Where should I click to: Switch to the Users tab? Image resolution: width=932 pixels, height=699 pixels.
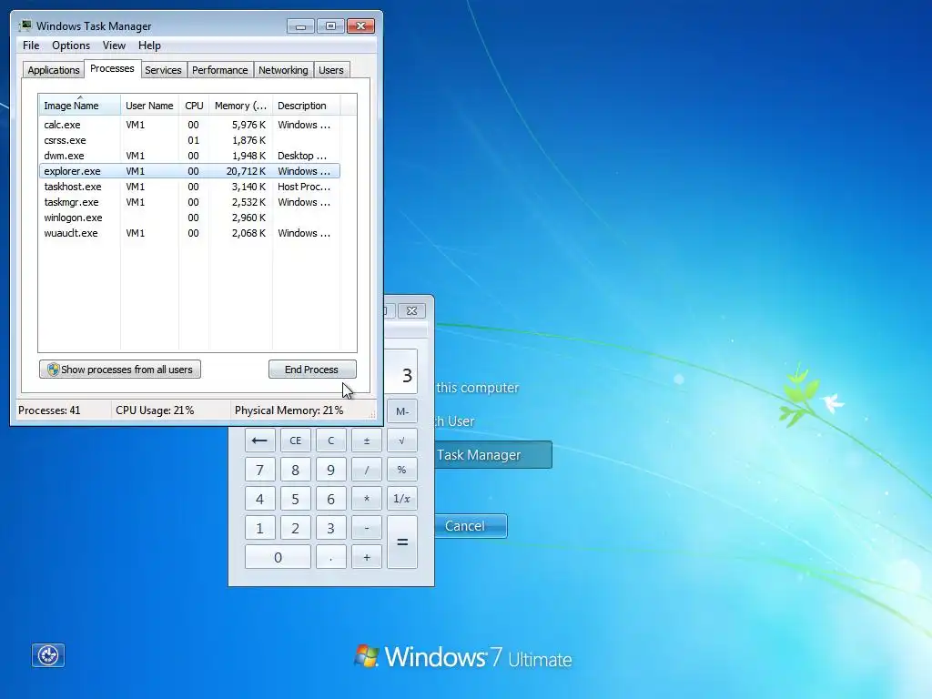point(331,70)
